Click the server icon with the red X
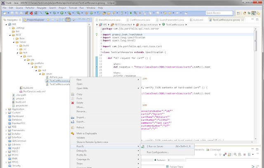This screenshot has width=264, height=168. tap(31, 13)
